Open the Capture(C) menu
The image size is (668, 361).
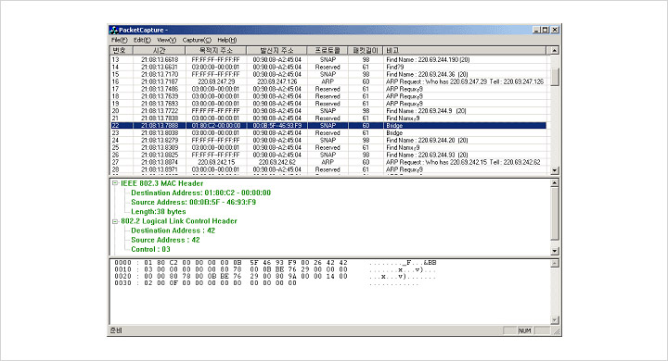coord(197,40)
